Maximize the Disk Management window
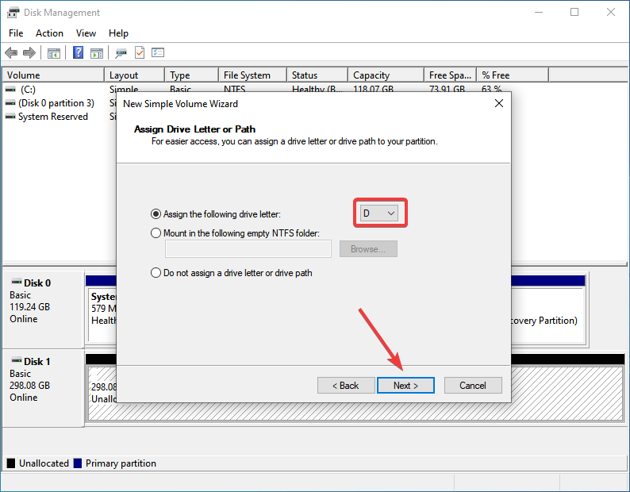The height and width of the screenshot is (492, 630). tap(574, 12)
